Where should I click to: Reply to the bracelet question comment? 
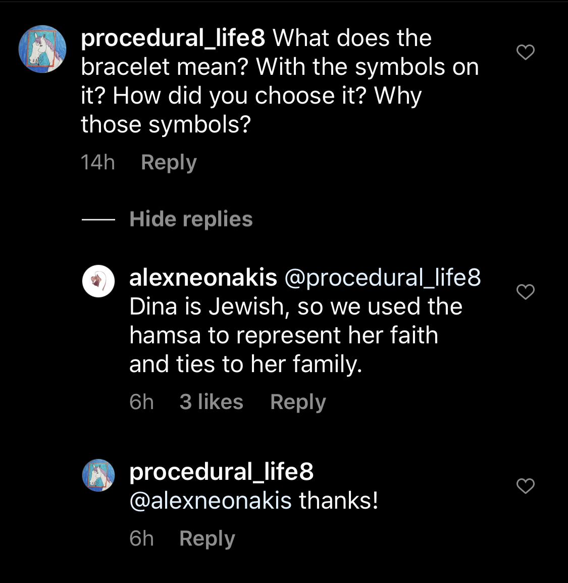pyautogui.click(x=169, y=162)
